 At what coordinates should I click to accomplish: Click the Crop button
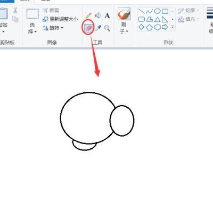coord(51,11)
